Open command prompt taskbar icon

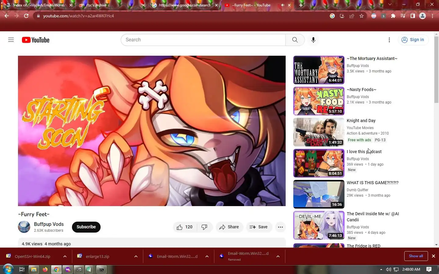[102, 269]
